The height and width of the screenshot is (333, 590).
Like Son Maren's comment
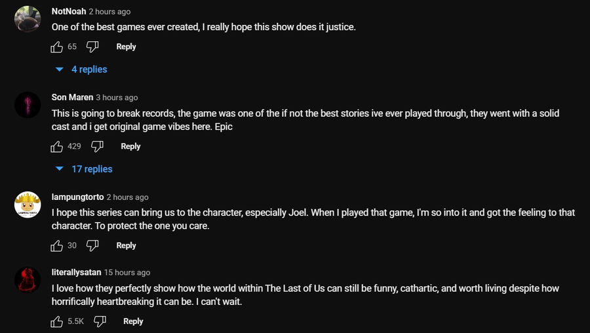[x=57, y=146]
